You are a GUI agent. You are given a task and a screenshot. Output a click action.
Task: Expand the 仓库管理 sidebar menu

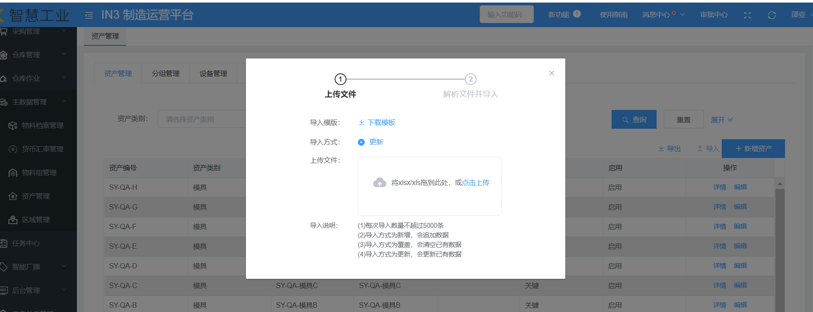tap(64, 55)
